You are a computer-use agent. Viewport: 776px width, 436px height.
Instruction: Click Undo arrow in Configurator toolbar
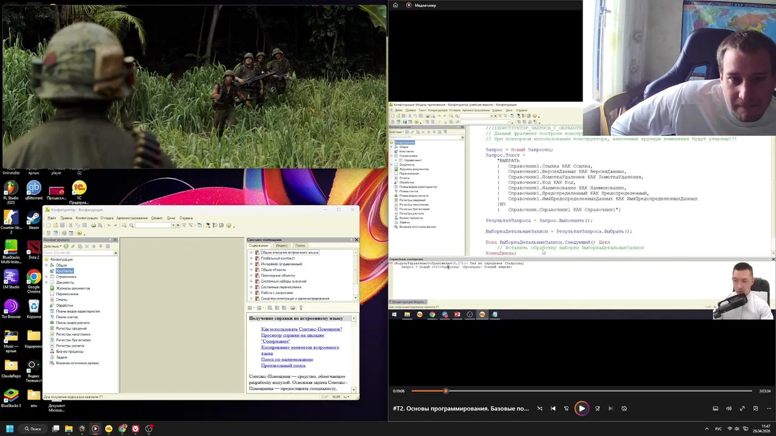coord(109,225)
